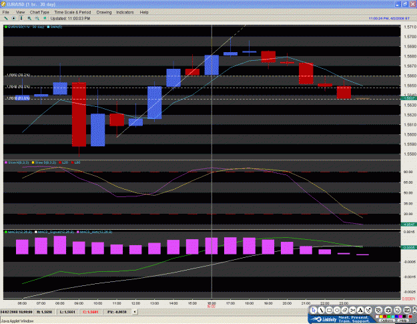417x324 pixels.
Task: Open the Help menu in menu bar
Action: [x=144, y=12]
